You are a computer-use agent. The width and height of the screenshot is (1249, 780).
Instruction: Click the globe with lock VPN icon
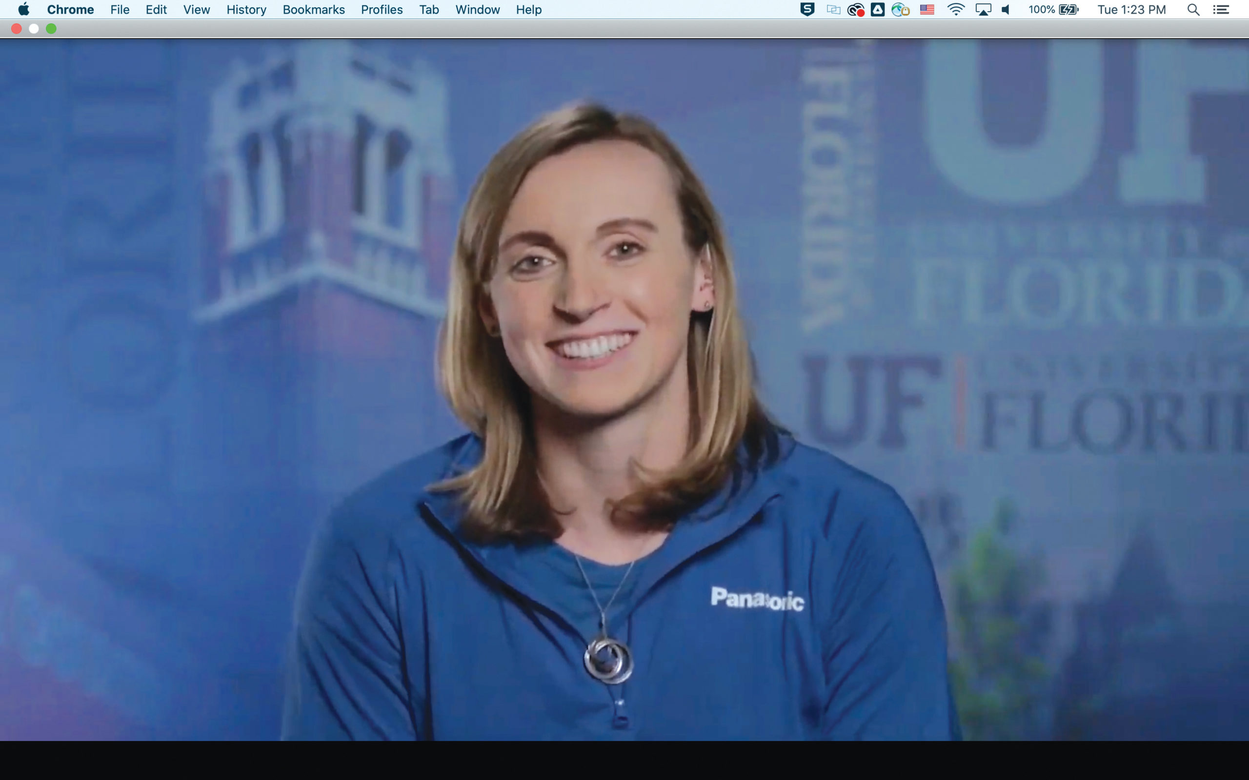pyautogui.click(x=900, y=9)
